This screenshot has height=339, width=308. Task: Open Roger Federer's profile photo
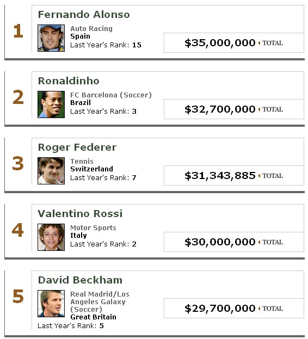51,171
